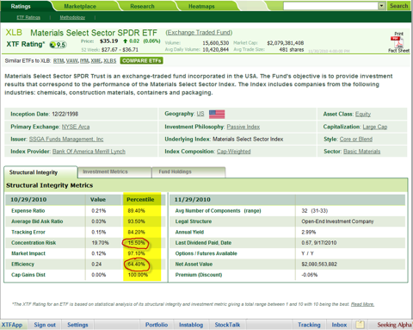
Task: Open Portfolio in the bottom bar
Action: tap(157, 325)
